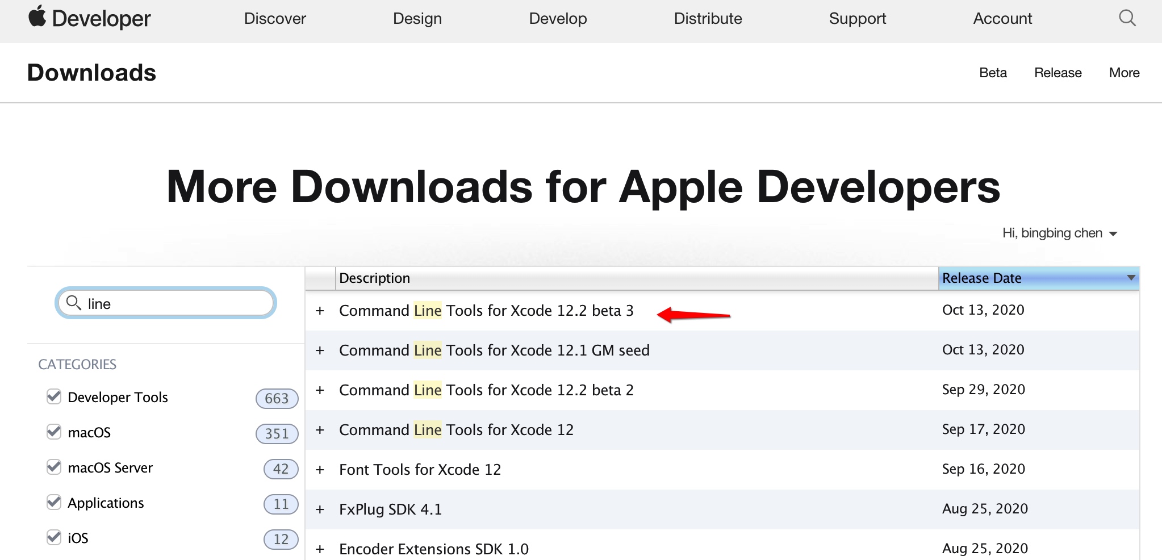
Task: Uncheck the Applications category
Action: click(x=54, y=502)
